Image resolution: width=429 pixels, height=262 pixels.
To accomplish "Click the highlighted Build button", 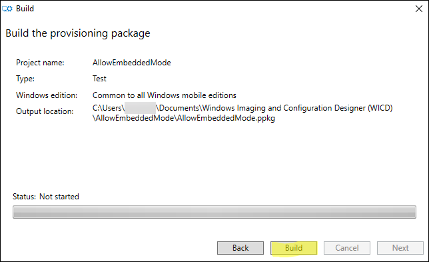I will coord(294,248).
